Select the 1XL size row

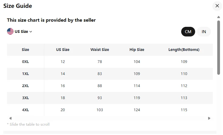tap(110, 74)
